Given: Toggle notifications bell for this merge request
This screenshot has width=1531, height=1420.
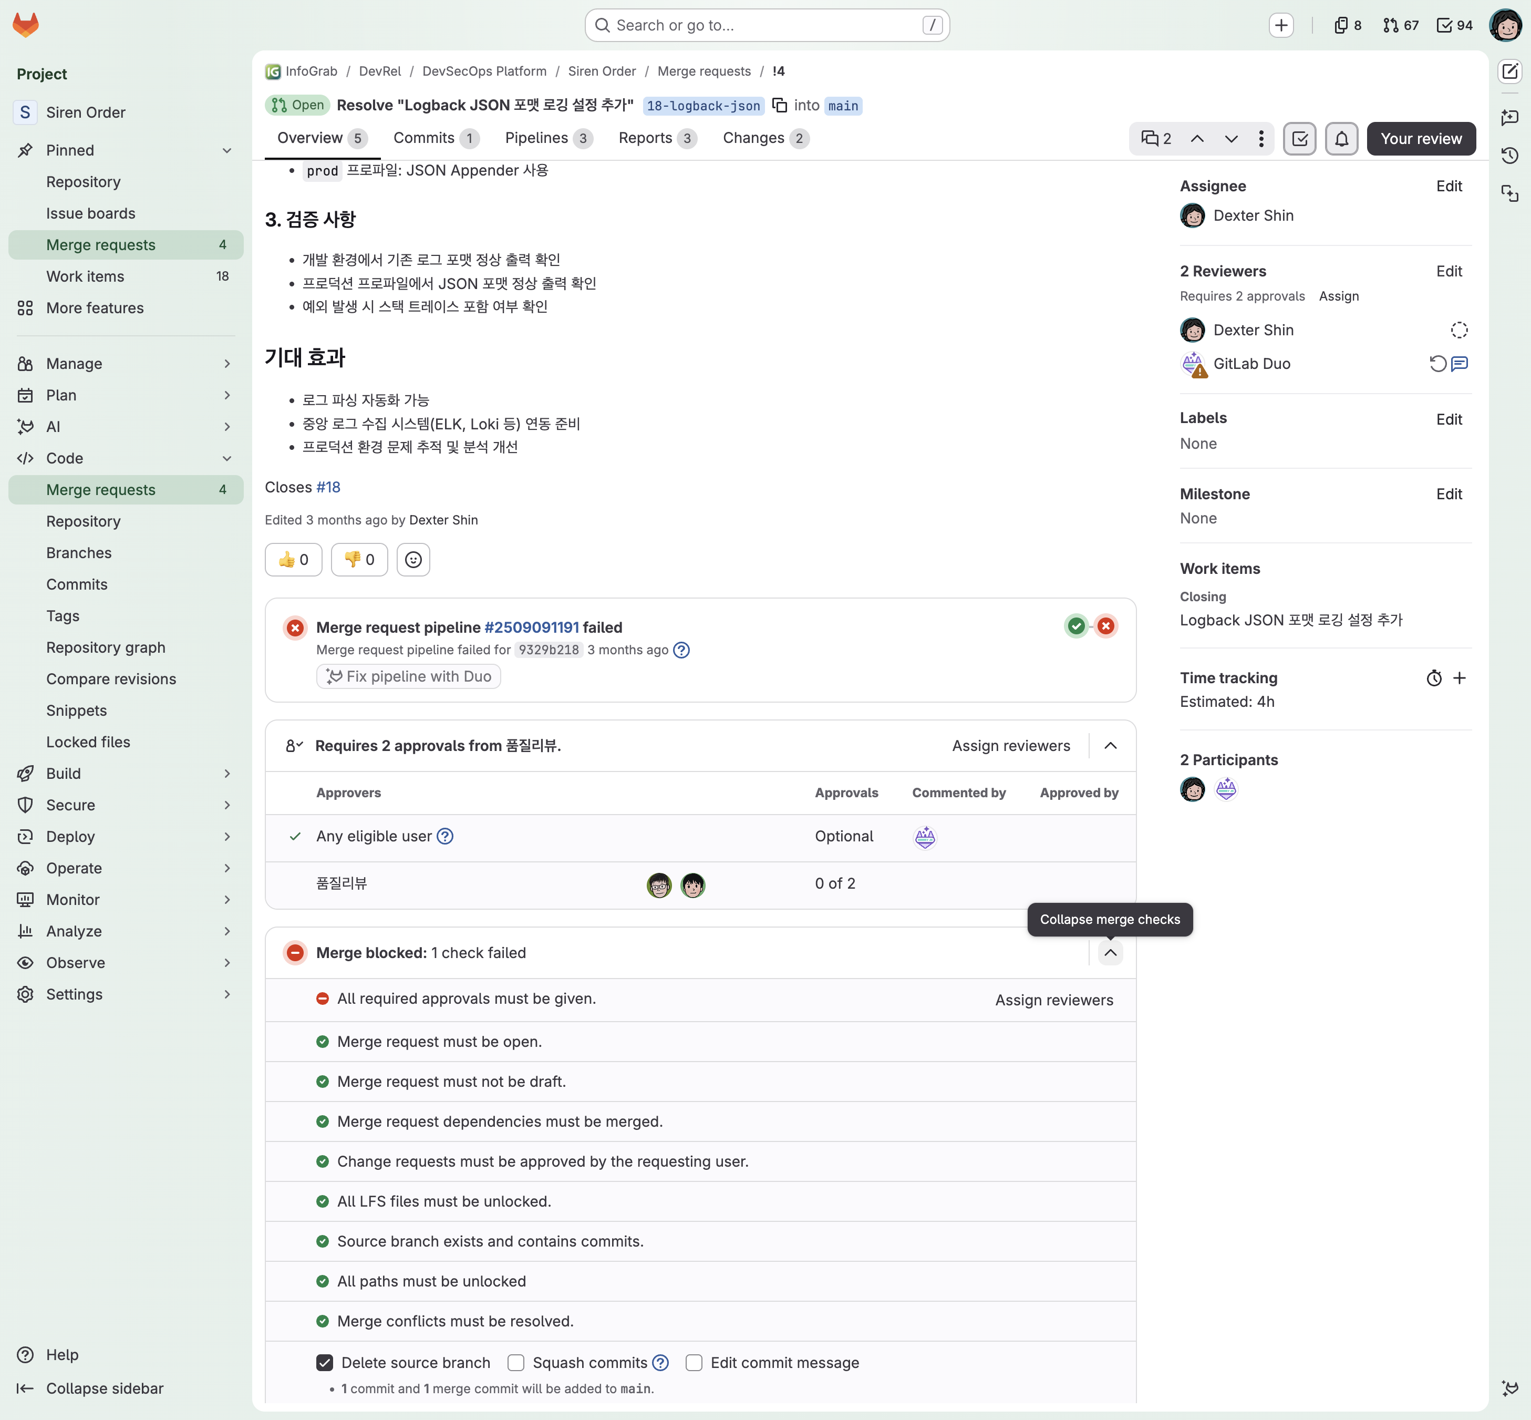Looking at the screenshot, I should [x=1341, y=138].
